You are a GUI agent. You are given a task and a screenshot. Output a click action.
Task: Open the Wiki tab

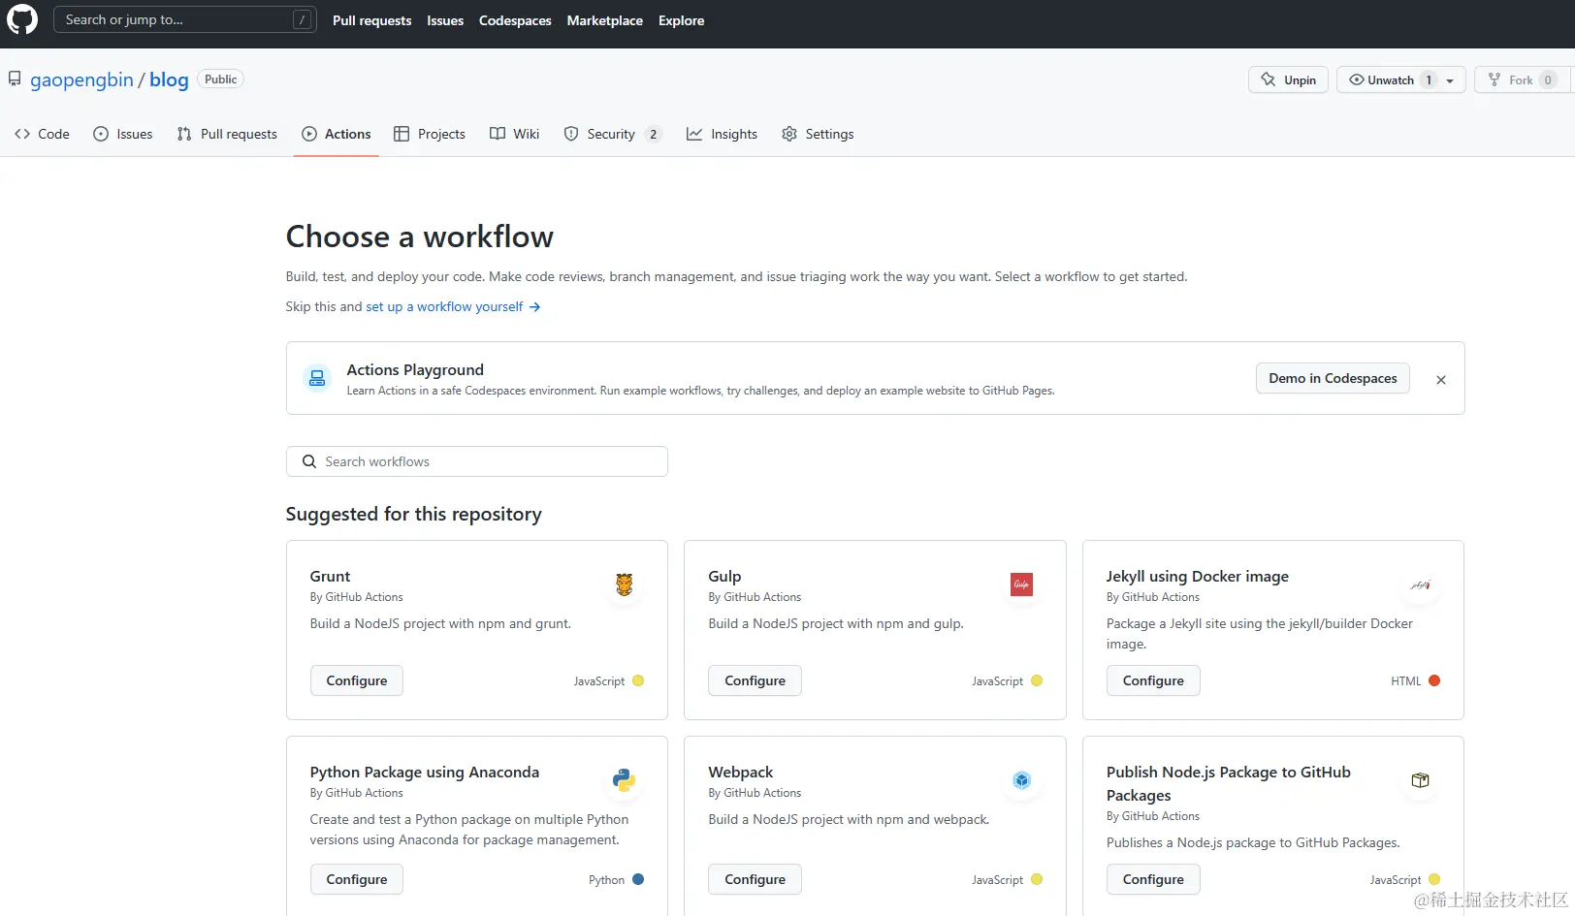click(x=514, y=134)
